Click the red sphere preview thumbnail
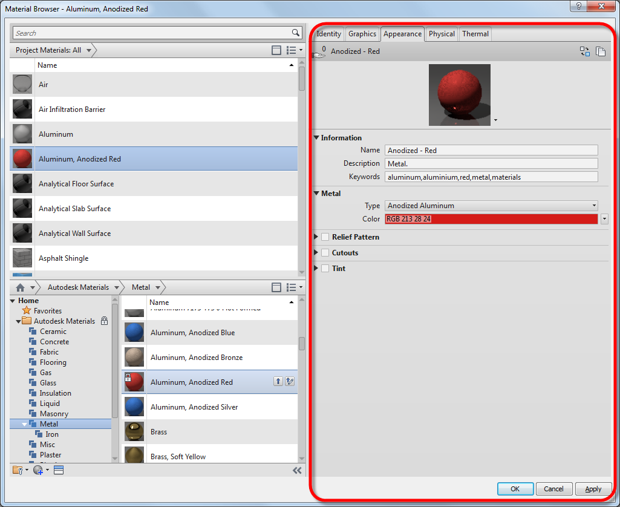The image size is (620, 507). [x=460, y=95]
